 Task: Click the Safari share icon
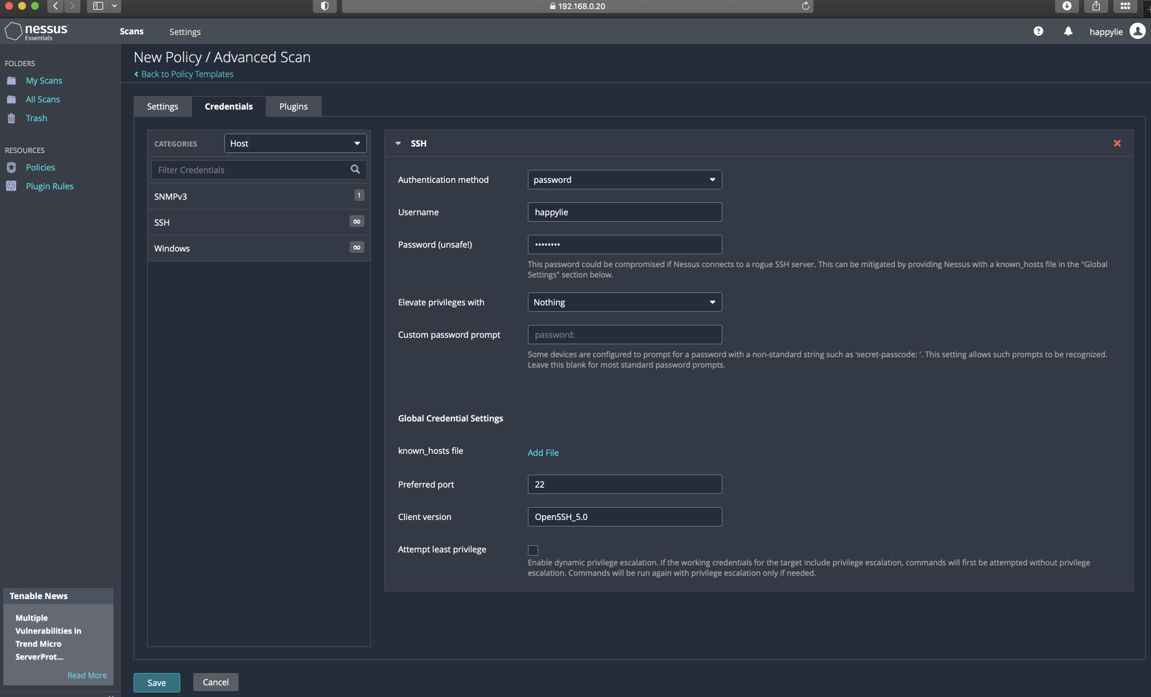(x=1096, y=6)
